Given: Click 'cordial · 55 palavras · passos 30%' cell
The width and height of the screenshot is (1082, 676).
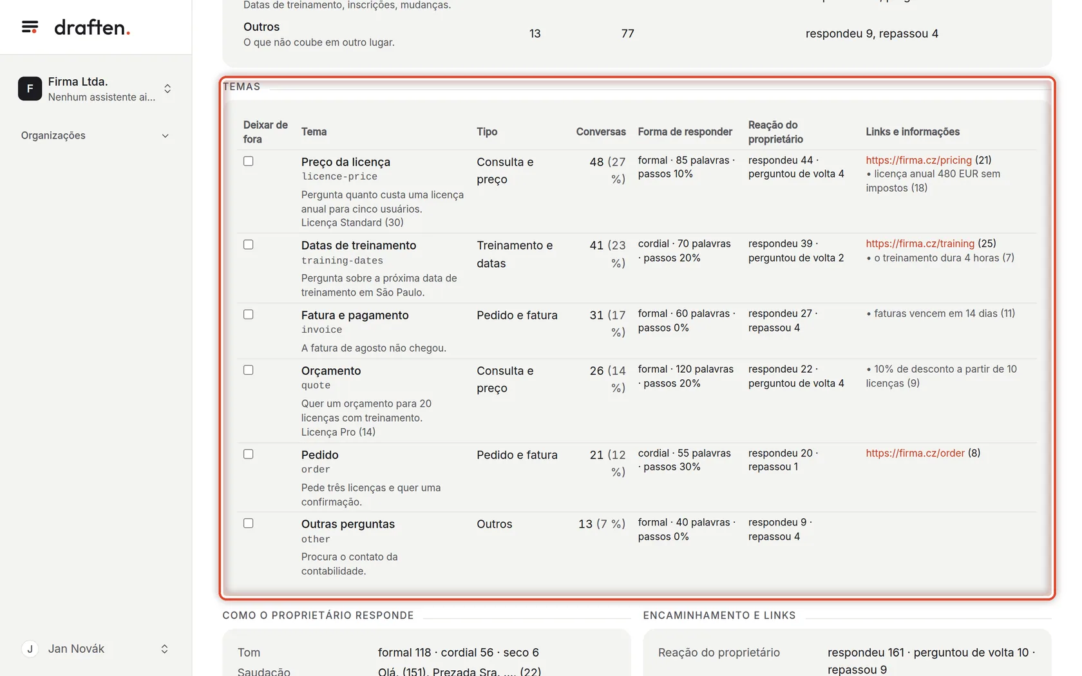Looking at the screenshot, I should (685, 460).
